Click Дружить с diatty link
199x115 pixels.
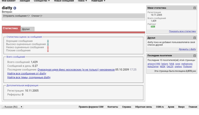(x=187, y=49)
